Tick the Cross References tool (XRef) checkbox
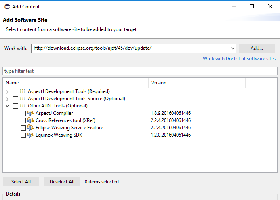 point(23,120)
